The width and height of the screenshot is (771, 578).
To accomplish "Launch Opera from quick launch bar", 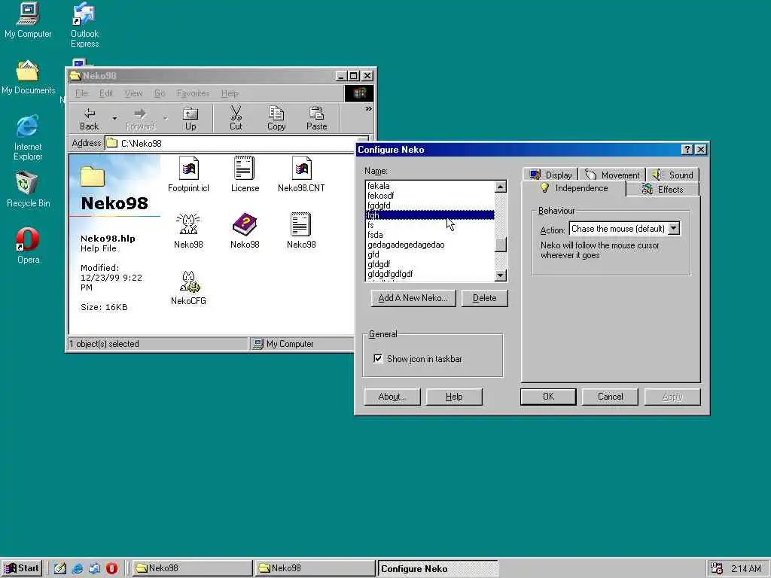I will [111, 568].
